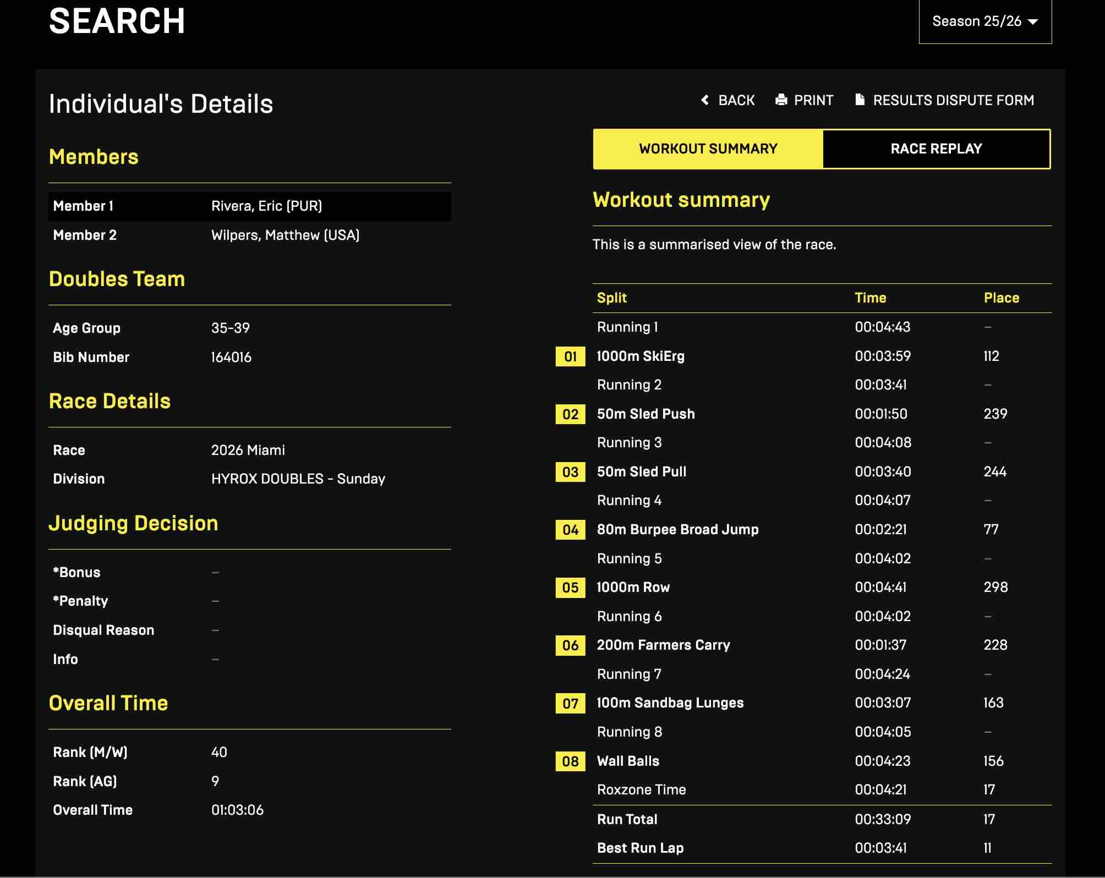1105x878 pixels.
Task: Click the Place column header
Action: click(x=1001, y=298)
